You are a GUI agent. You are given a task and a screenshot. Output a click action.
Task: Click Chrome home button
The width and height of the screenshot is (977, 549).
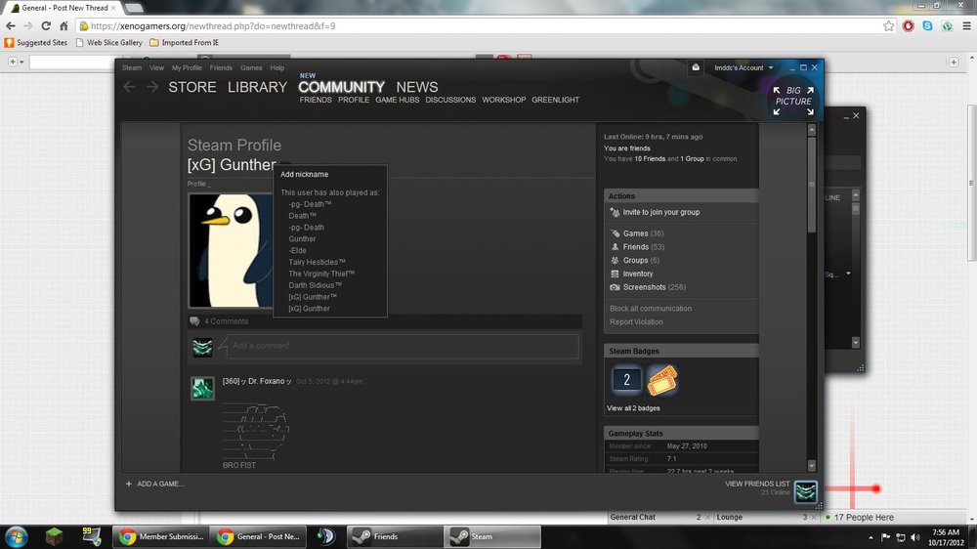click(64, 26)
